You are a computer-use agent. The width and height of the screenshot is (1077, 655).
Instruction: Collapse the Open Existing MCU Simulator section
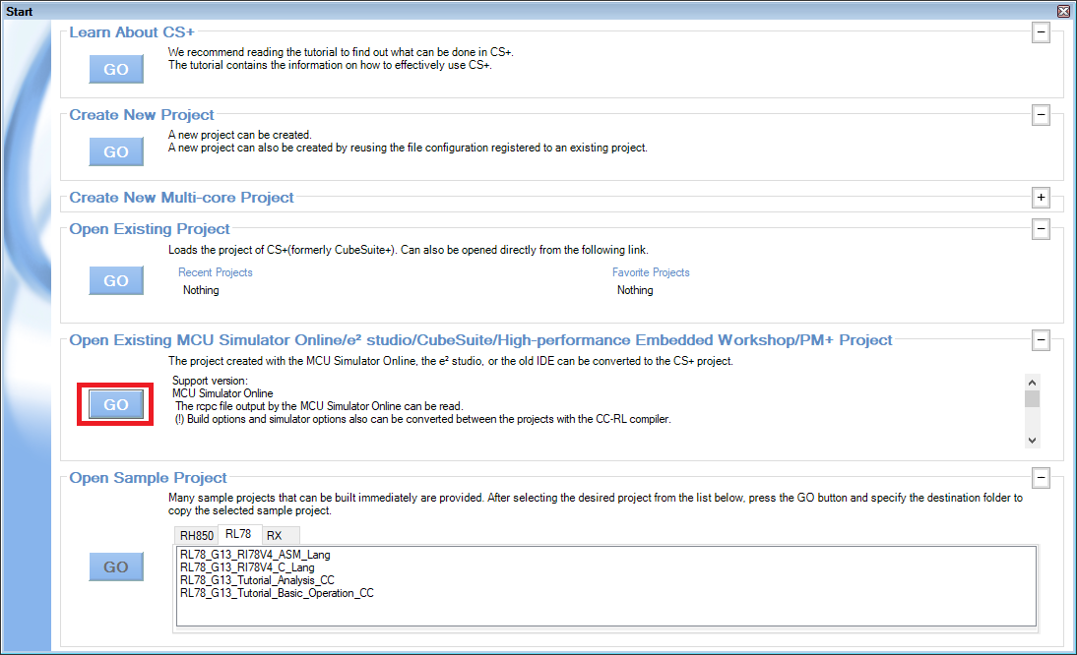point(1041,340)
